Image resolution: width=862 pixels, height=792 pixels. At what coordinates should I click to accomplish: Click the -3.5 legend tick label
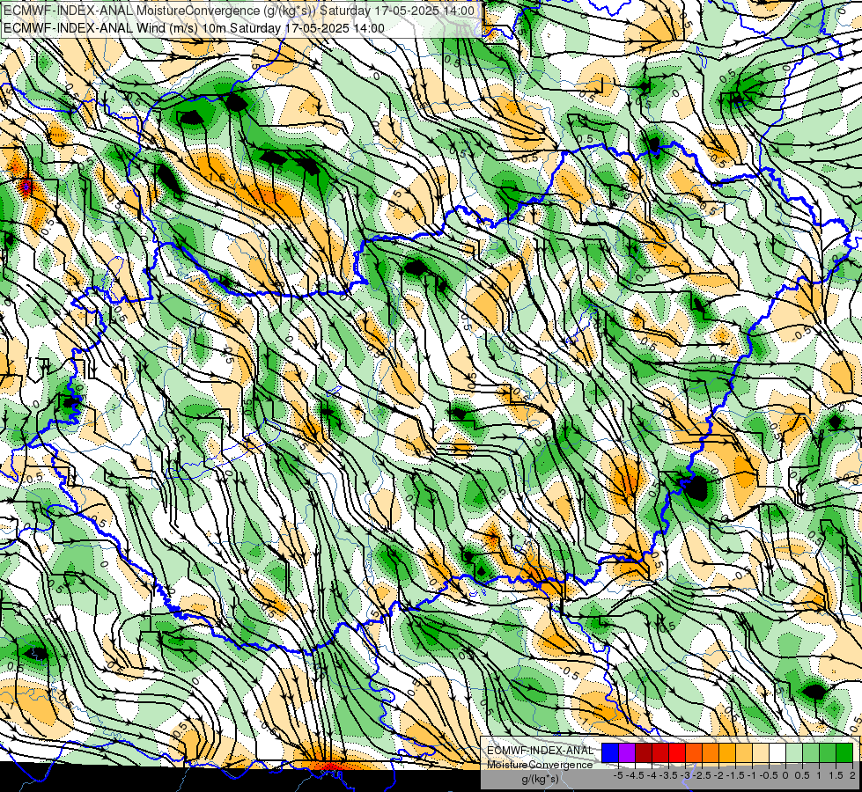click(x=668, y=775)
